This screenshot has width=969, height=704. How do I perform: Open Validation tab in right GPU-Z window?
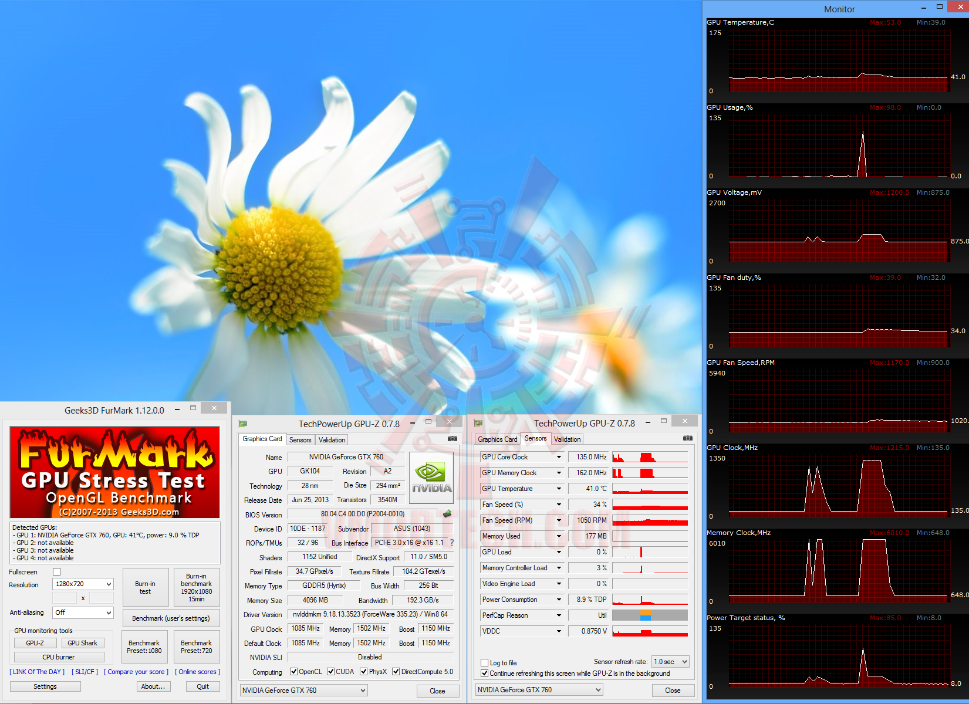(568, 439)
